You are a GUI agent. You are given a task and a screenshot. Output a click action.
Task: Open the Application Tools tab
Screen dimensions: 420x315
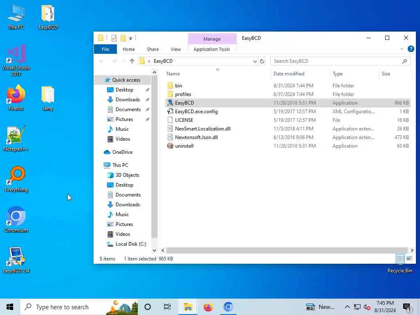pyautogui.click(x=212, y=49)
